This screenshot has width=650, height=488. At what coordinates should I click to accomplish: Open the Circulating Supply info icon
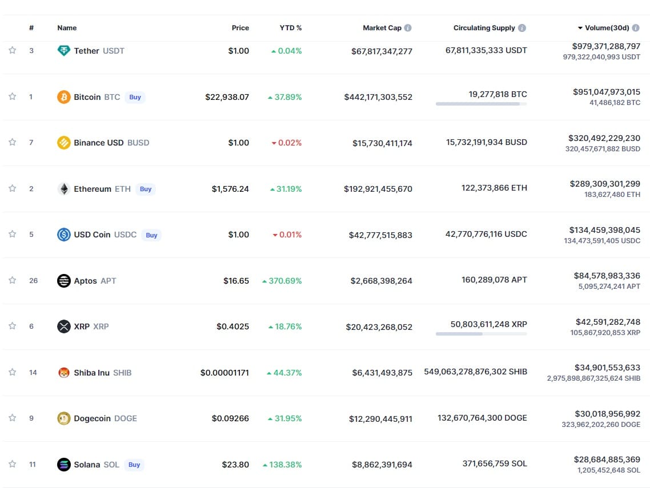(x=522, y=28)
